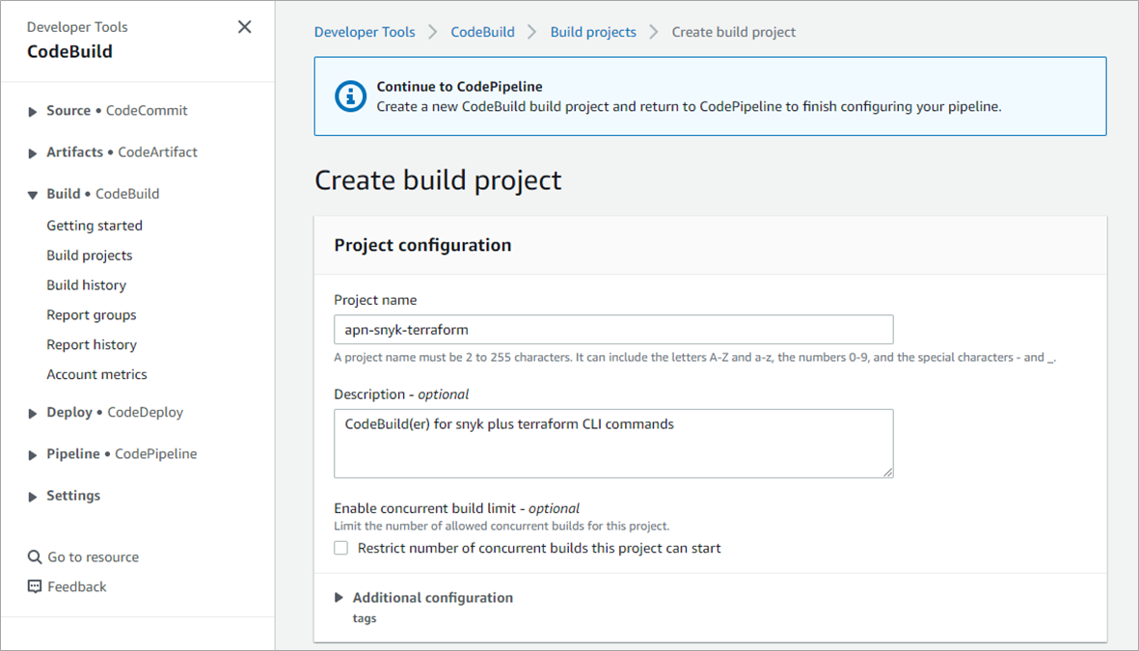Image resolution: width=1139 pixels, height=651 pixels.
Task: Expand Additional configuration tags section
Action: click(339, 598)
